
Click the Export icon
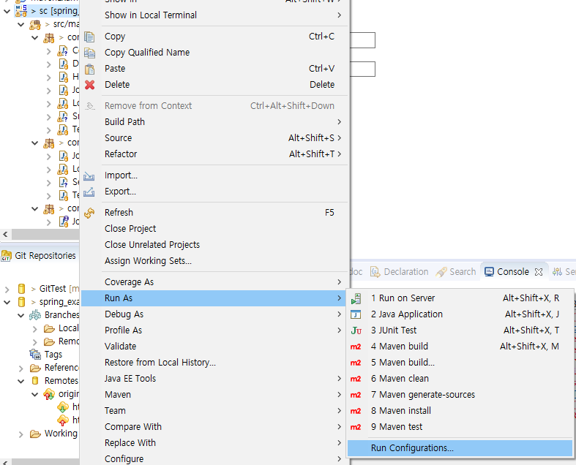(x=89, y=192)
